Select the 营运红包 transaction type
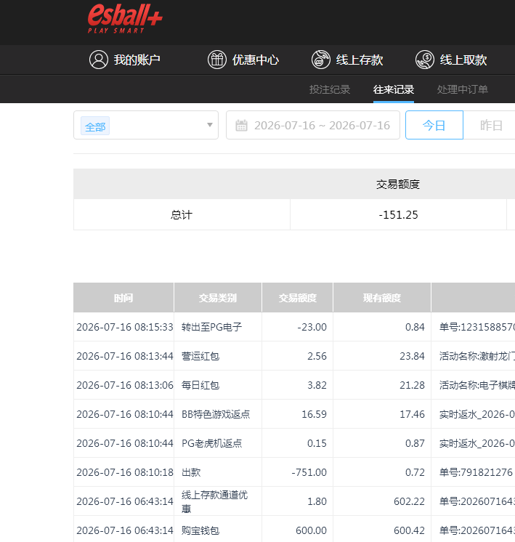 pos(200,356)
